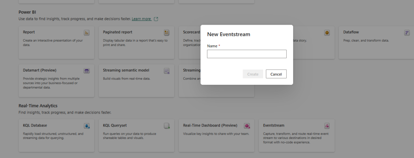414x158 pixels.
Task: Click the Dataflow icon
Action: [407, 33]
